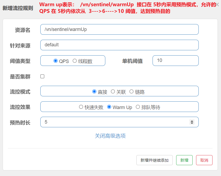Click the 资源名 resource name field
Screen dimensions: 221x176
[x=119, y=29]
